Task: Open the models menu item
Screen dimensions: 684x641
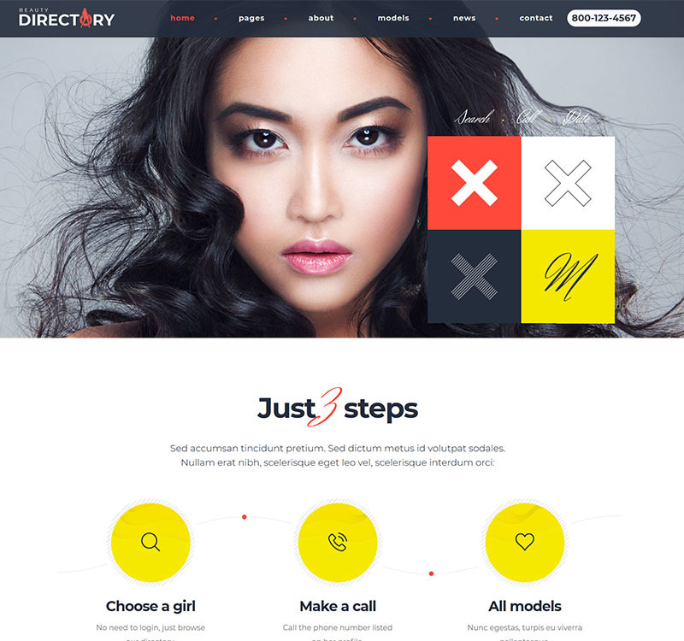Action: 393,18
